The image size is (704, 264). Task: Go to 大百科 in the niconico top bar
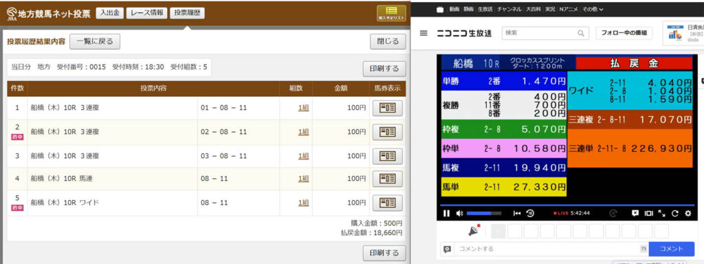tap(533, 9)
